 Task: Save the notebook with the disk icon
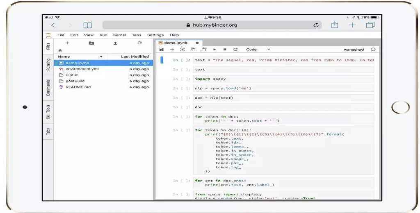tap(161, 50)
